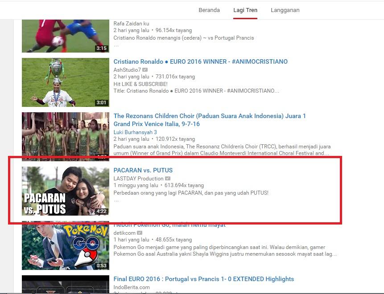Screen dimensions: 384x294
Task: Switch to the Langganan tab
Action: click(x=285, y=10)
